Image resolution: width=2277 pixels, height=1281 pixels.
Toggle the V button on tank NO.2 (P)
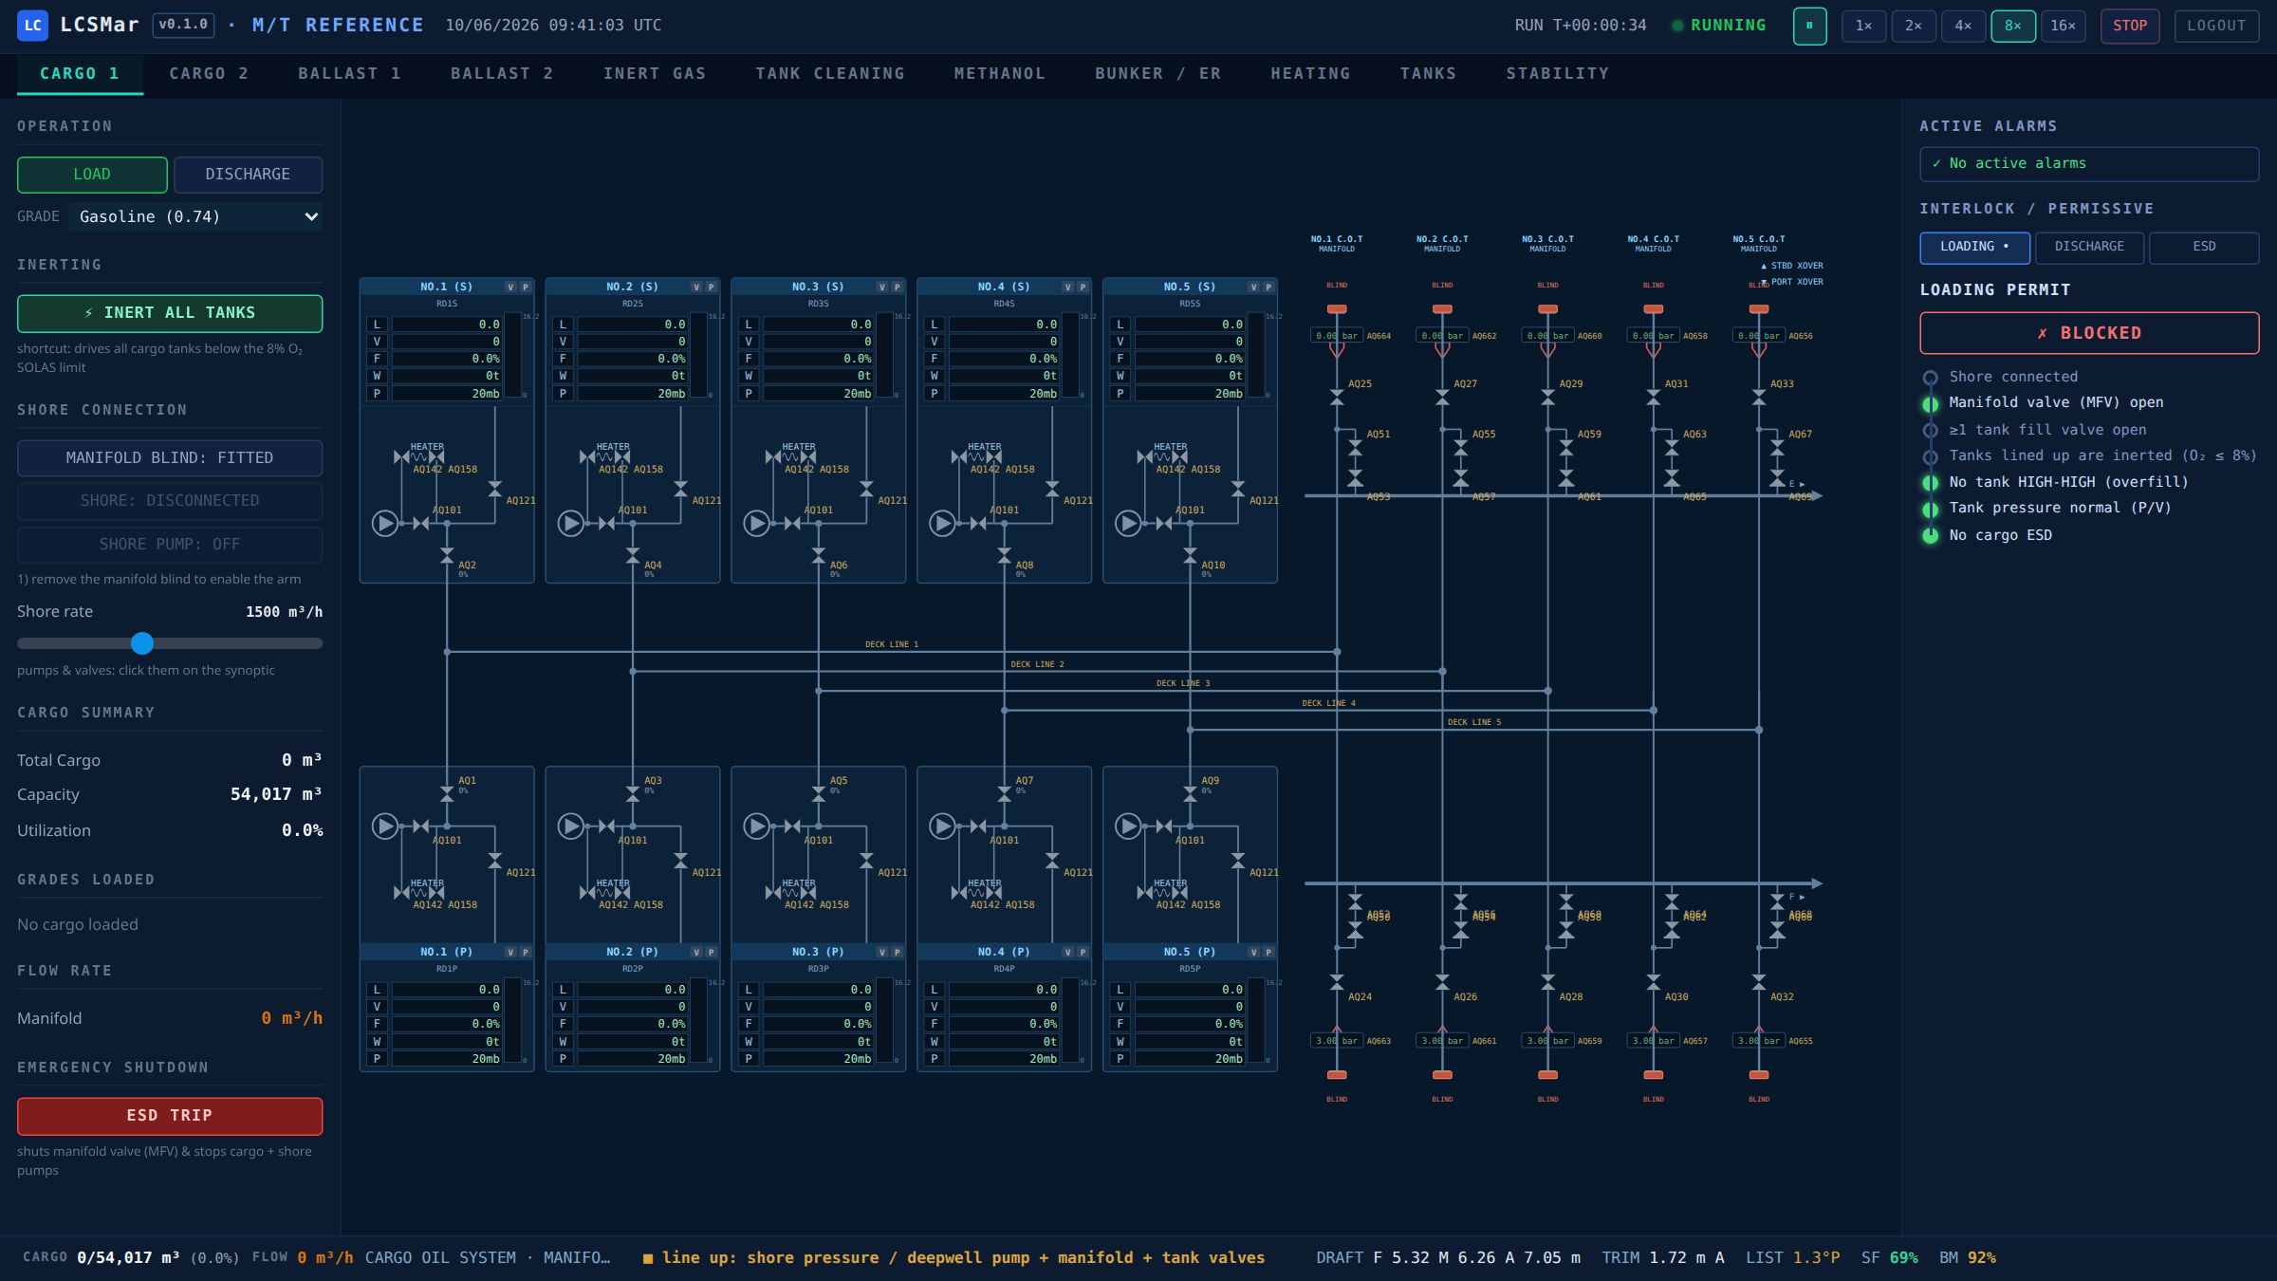[696, 952]
